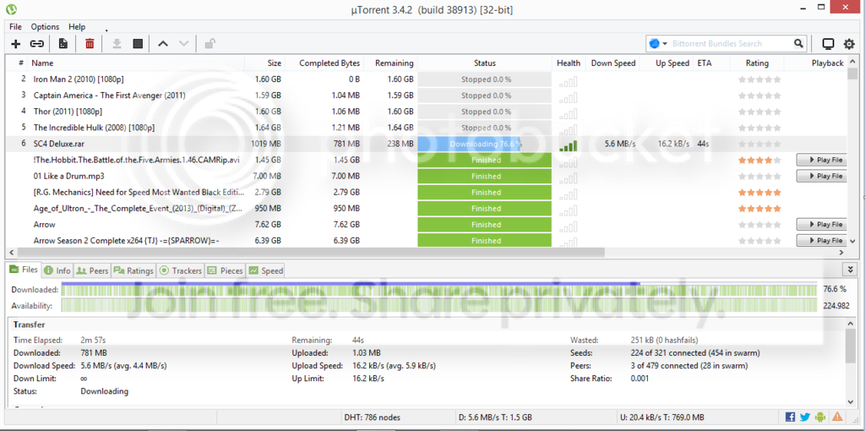865x431 pixels.
Task: Switch to the Info tab
Action: (x=57, y=270)
